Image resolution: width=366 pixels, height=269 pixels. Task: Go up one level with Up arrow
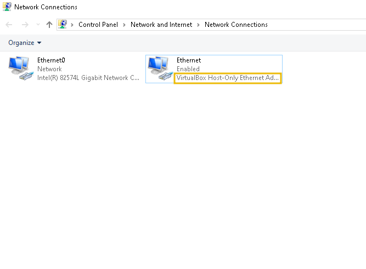click(x=49, y=25)
